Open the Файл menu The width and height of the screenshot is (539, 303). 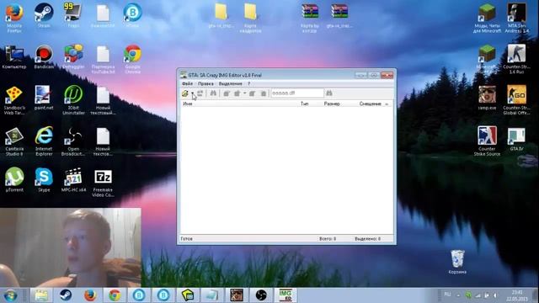(x=187, y=84)
